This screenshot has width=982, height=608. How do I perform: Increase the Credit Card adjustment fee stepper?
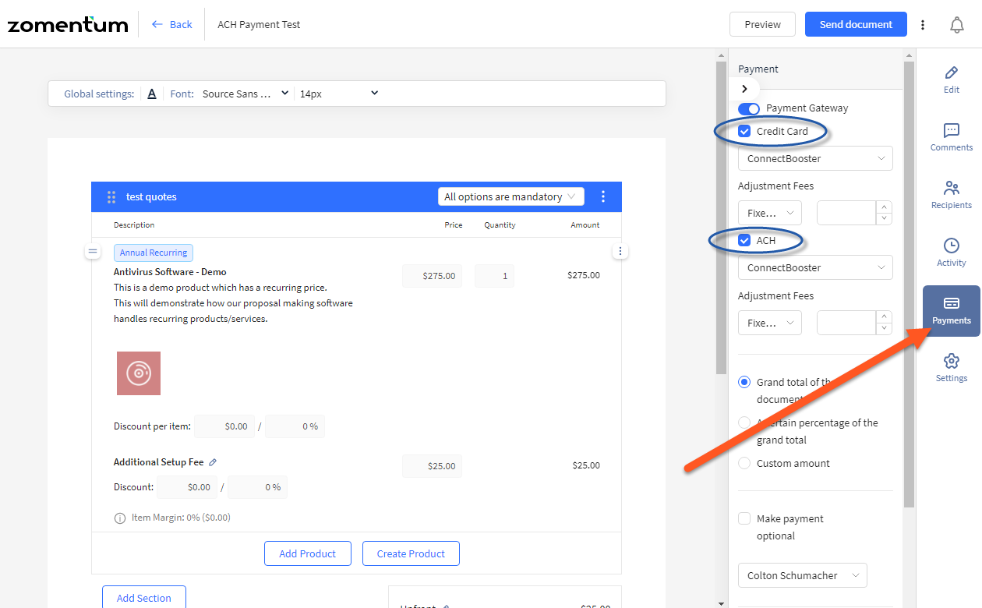(884, 207)
